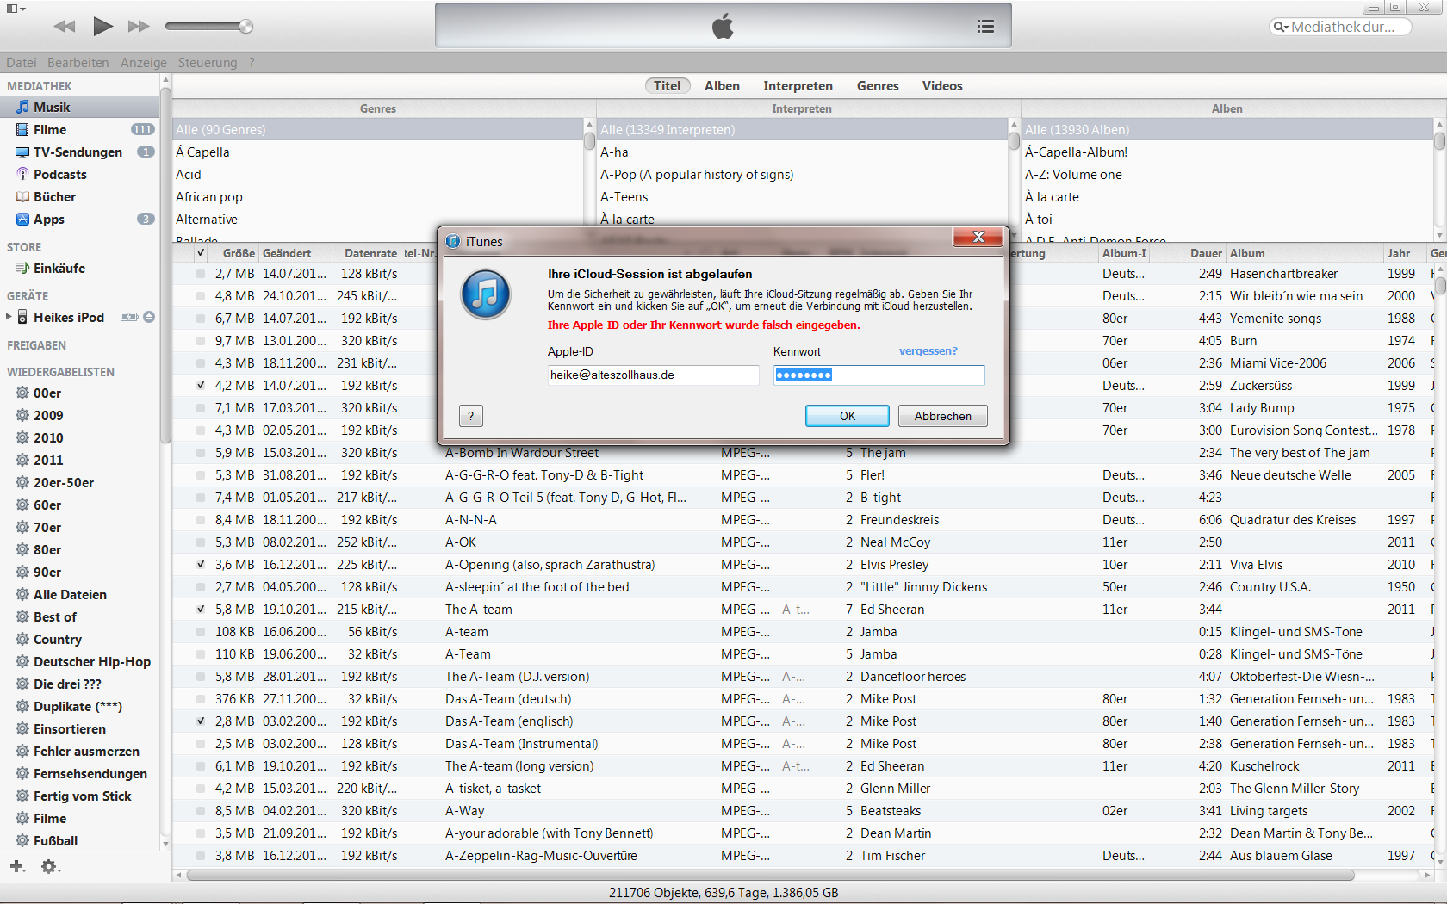Click the vergessen? password link
The height and width of the screenshot is (904, 1447).
tap(928, 351)
